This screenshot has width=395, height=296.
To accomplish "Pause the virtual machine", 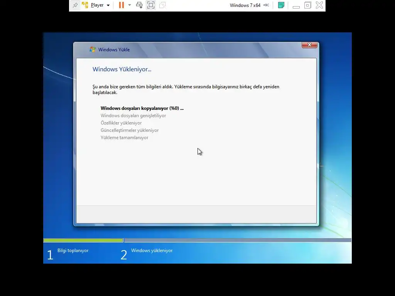I will [x=122, y=5].
